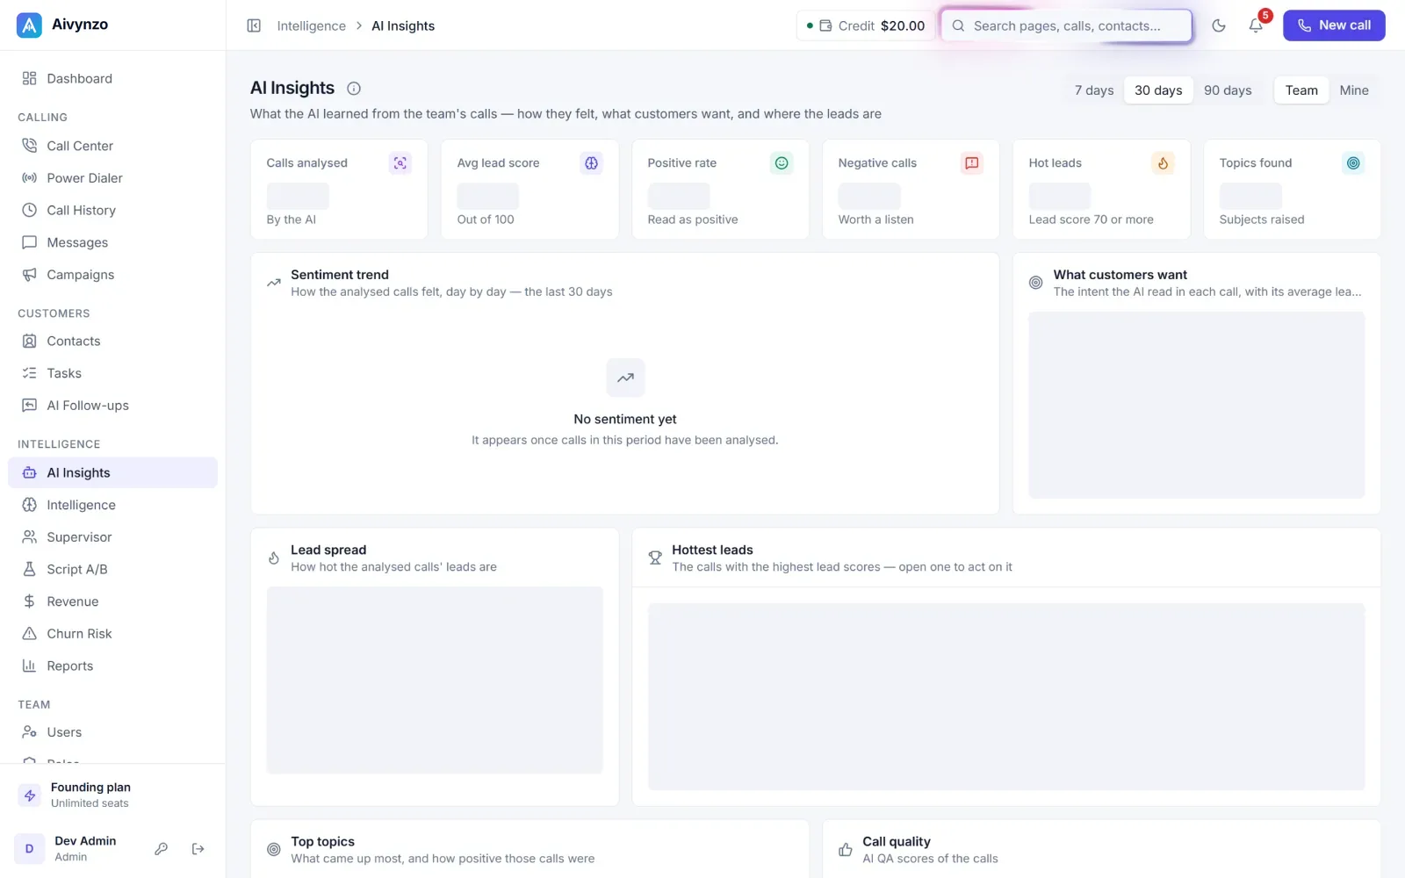Click the Calls analysed scan icon
The height and width of the screenshot is (878, 1405).
[x=400, y=162]
